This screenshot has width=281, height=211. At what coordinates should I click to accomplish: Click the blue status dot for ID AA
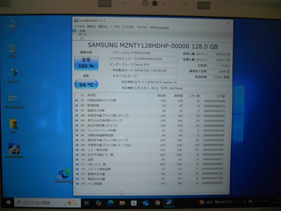pos(77,116)
